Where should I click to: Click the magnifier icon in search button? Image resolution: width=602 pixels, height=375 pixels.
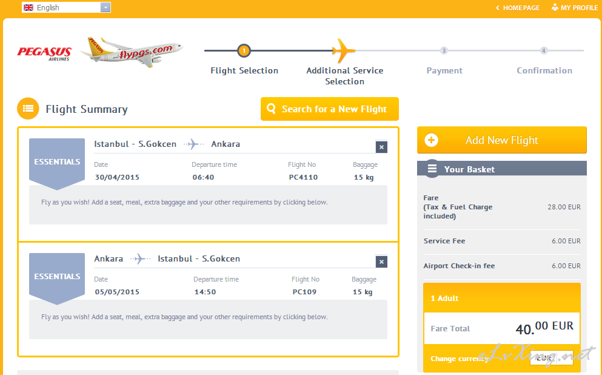coord(271,109)
